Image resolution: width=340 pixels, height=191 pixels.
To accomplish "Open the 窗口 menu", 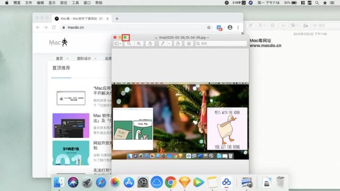I will pyautogui.click(x=87, y=3).
